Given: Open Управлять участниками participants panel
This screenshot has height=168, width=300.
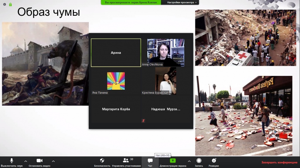Looking at the screenshot, I should pos(126,162).
